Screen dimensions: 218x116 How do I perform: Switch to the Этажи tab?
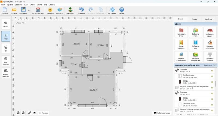tap(195, 19)
